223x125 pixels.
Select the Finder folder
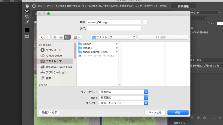tap(98, 44)
